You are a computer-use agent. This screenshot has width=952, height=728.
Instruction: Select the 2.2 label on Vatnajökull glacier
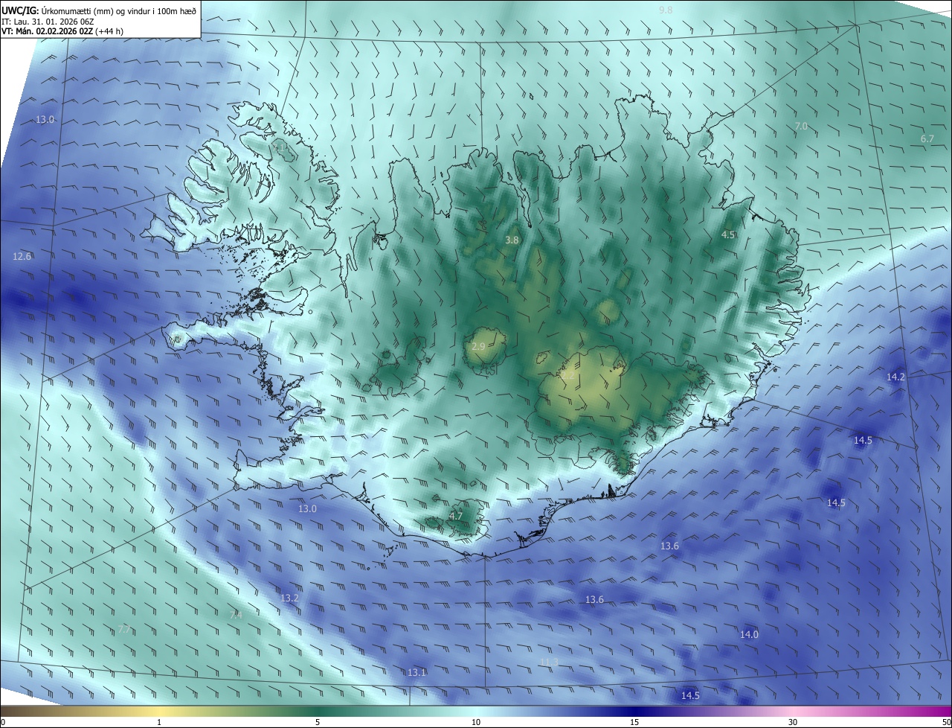(567, 377)
